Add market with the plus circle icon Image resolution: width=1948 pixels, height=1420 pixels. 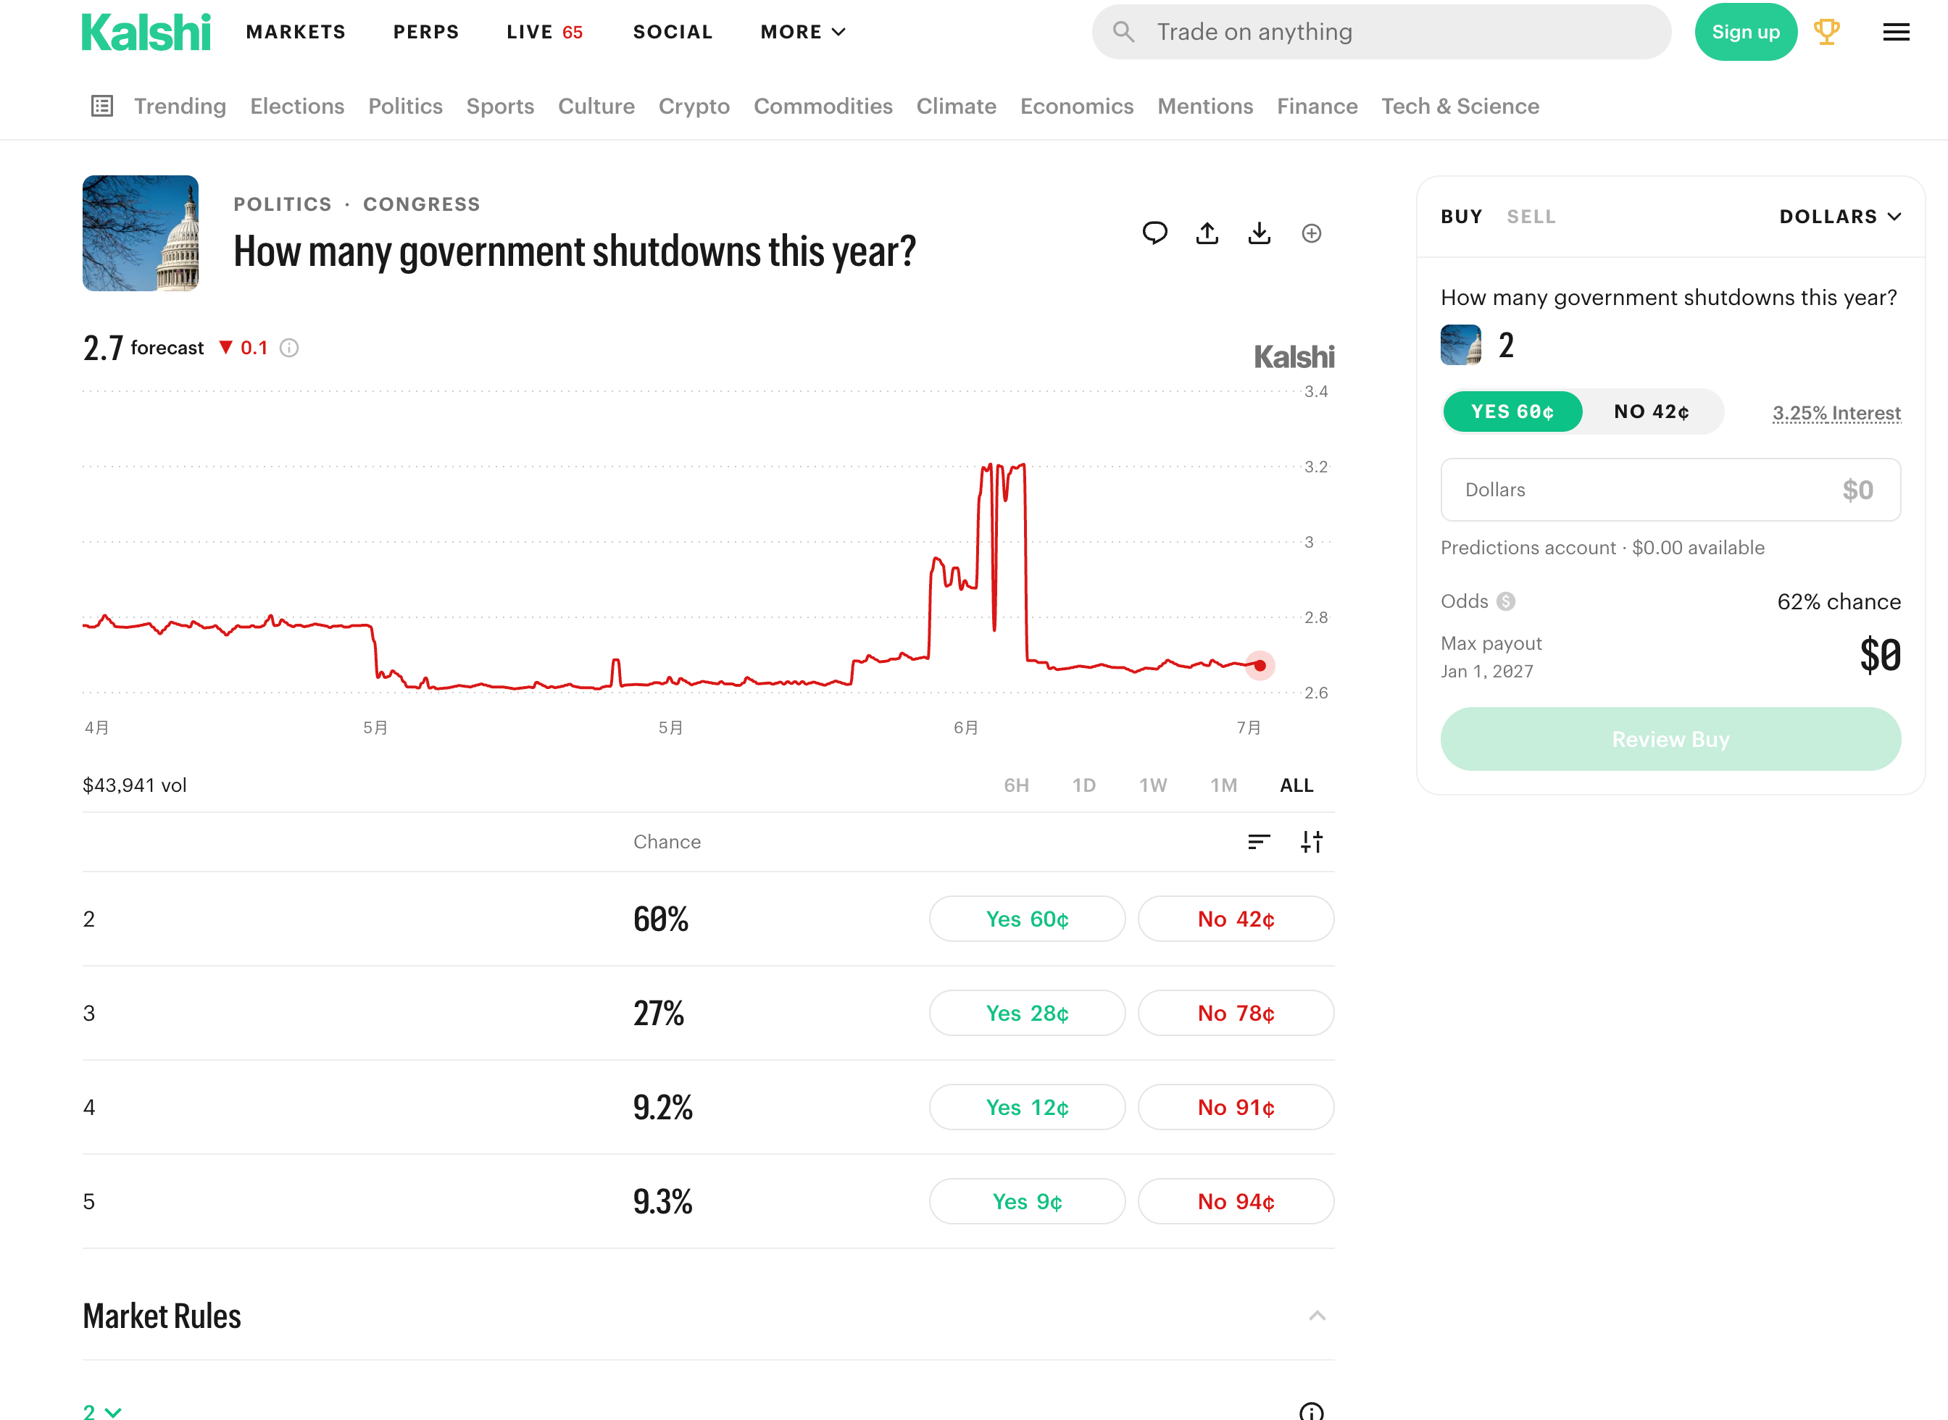point(1312,233)
